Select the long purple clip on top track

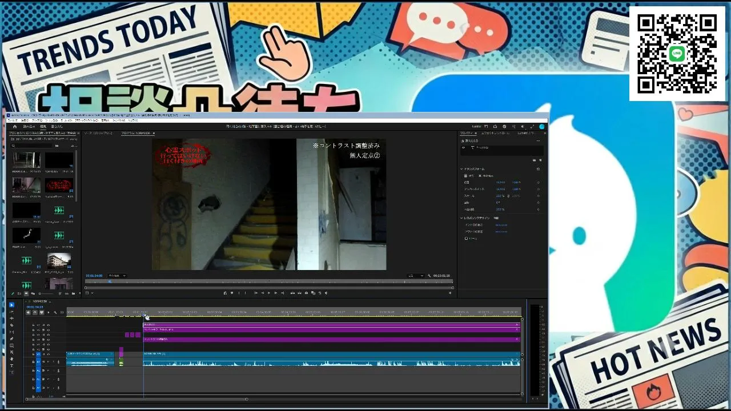(331, 325)
